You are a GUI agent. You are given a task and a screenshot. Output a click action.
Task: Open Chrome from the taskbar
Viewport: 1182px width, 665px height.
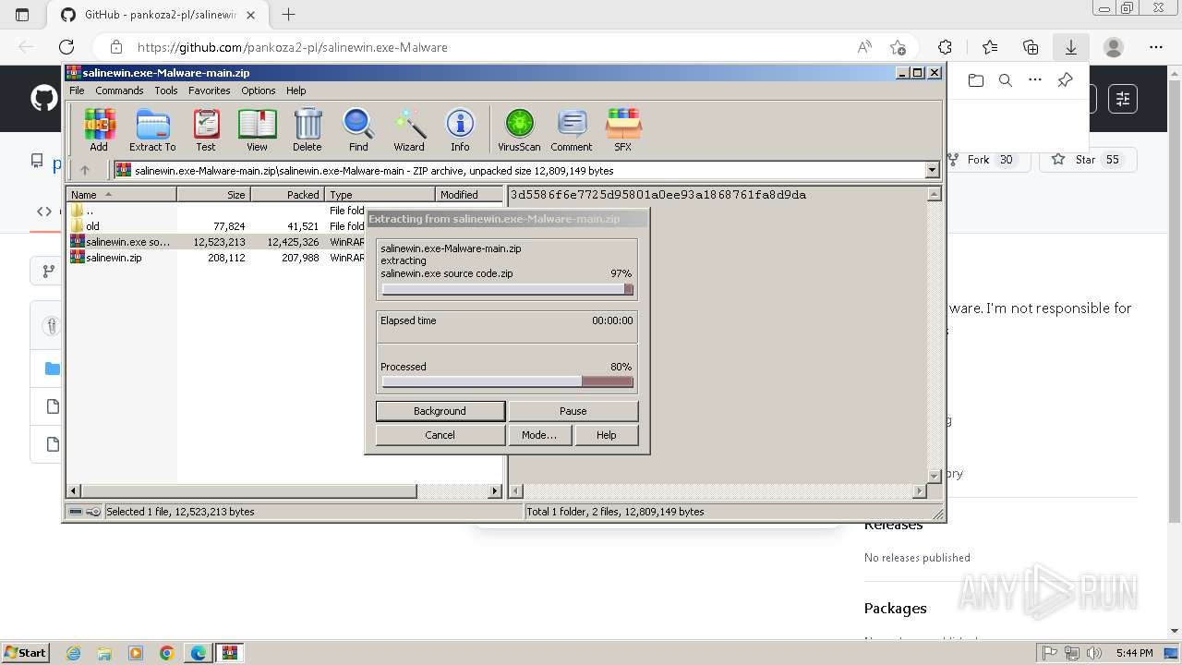167,653
